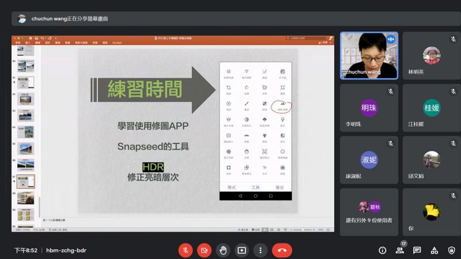Click the circled HDR 景觀 tool icon

pos(282,104)
